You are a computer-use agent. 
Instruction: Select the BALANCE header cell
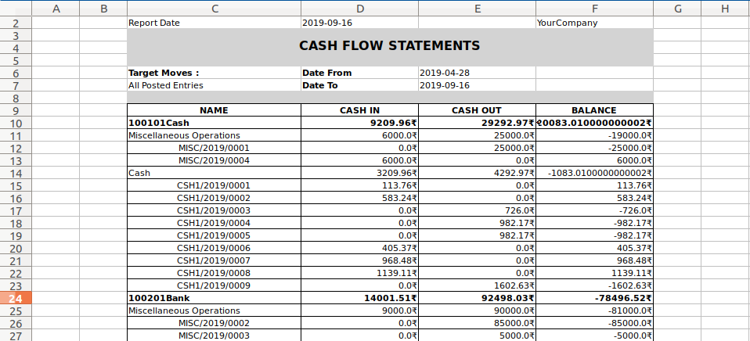[594, 110]
